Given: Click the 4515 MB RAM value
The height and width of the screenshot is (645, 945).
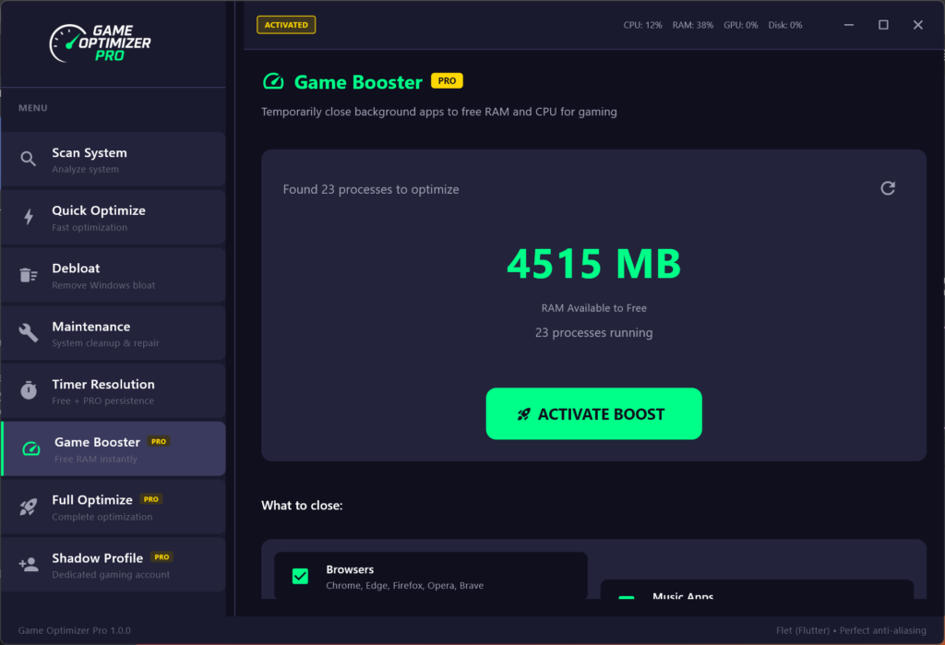Looking at the screenshot, I should [593, 265].
